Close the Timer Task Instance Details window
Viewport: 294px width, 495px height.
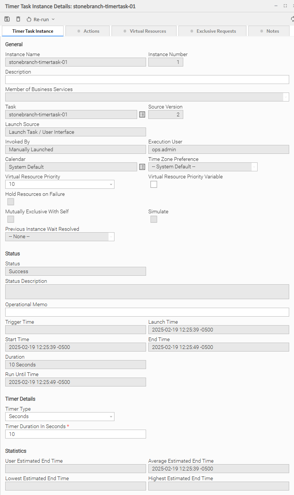293,6
